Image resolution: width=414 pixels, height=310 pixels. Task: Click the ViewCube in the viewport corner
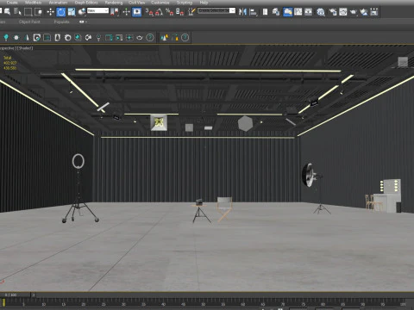tap(403, 62)
